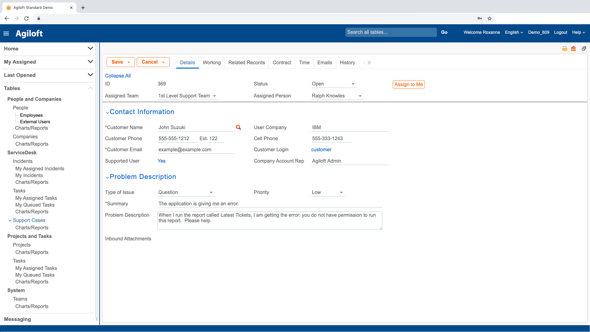Click the double-arrow more tabs icon
Viewport: 590px width, 332px height.
[x=369, y=63]
